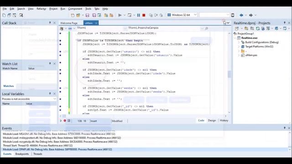Expand Build Configurations (Debug) node

coord(239,42)
